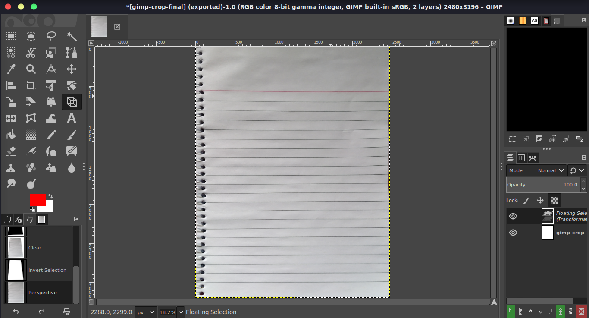Open the ruler corner image menu

(x=91, y=43)
